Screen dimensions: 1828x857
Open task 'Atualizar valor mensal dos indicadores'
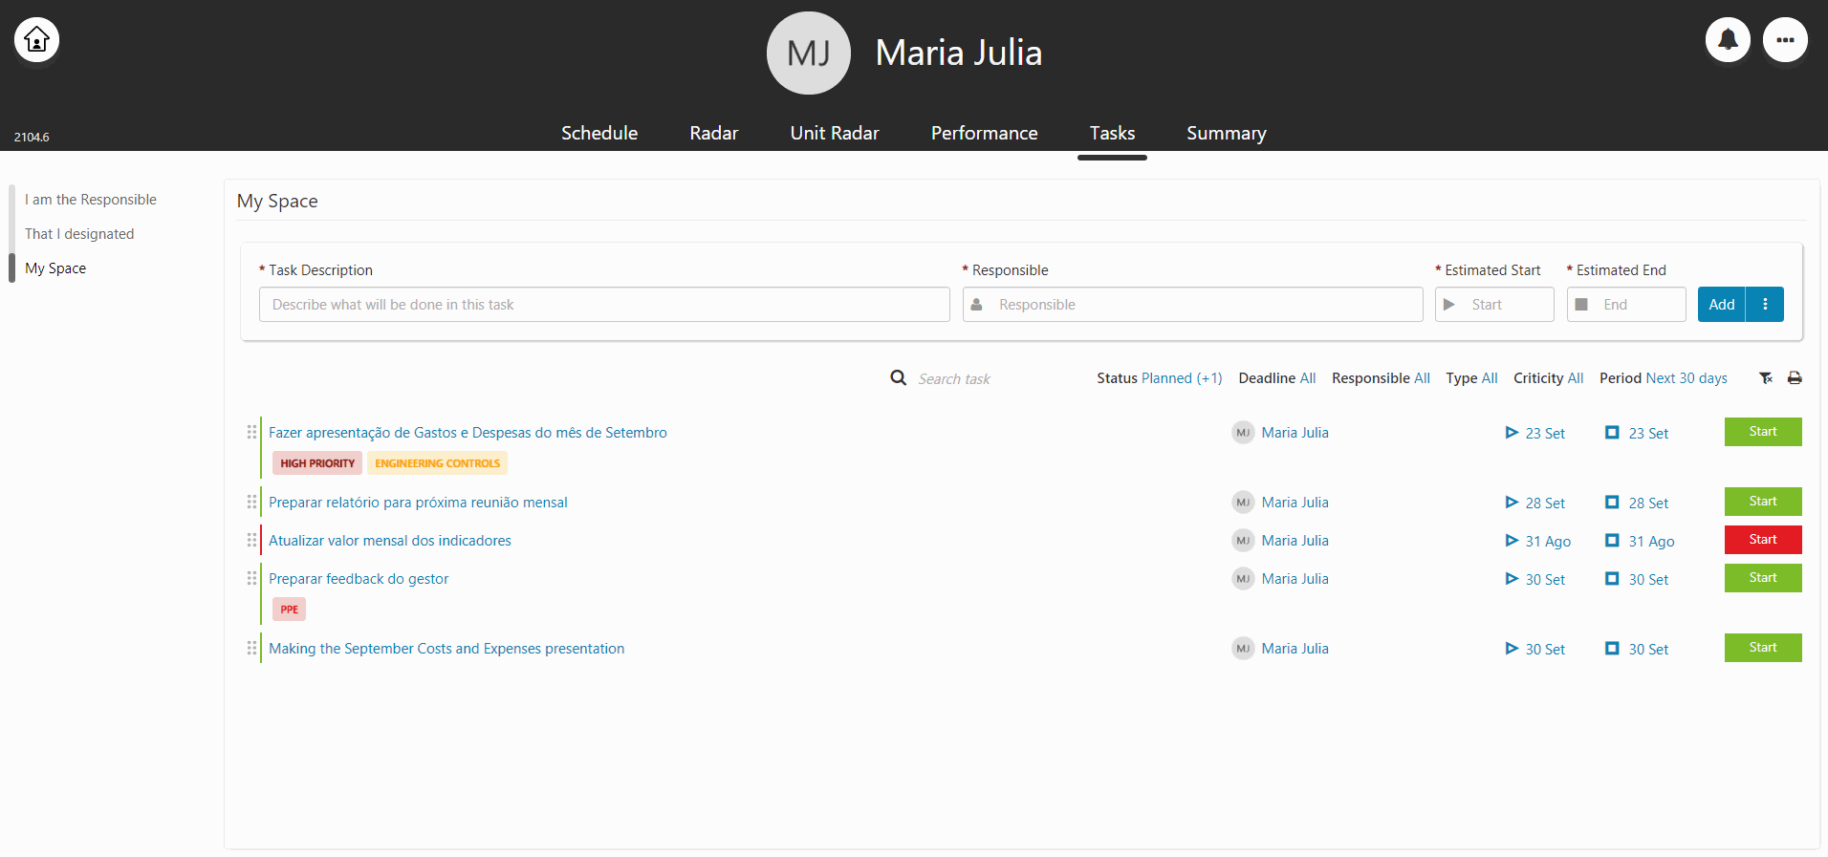click(390, 541)
